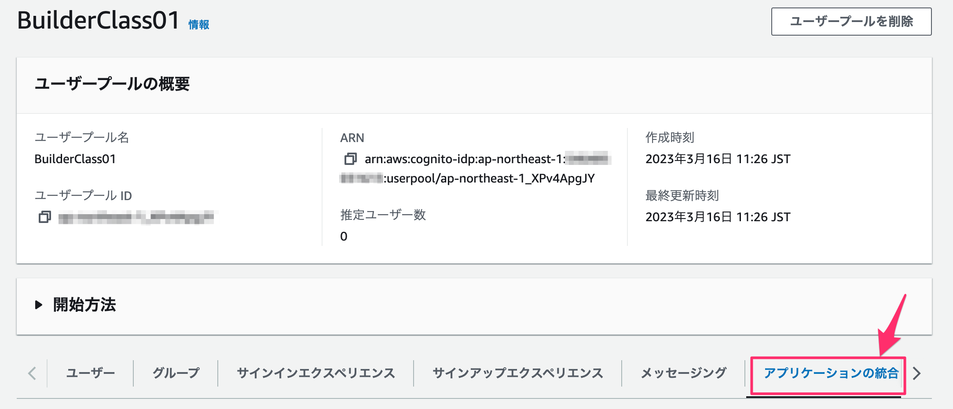This screenshot has width=953, height=409.
Task: Click the ユーザープールの概要 heading
Action: click(112, 84)
